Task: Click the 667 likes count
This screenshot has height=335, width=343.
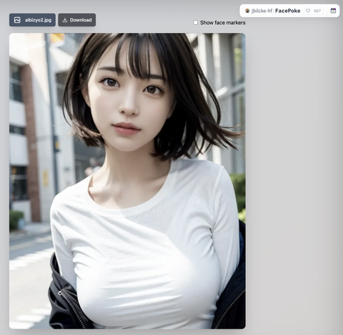Action: (317, 11)
